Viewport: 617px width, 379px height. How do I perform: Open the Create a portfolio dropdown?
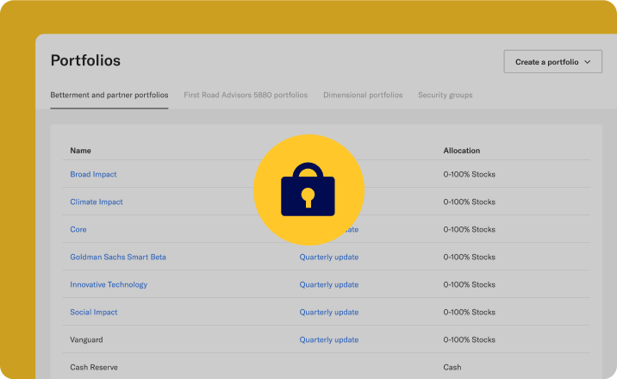tap(553, 62)
